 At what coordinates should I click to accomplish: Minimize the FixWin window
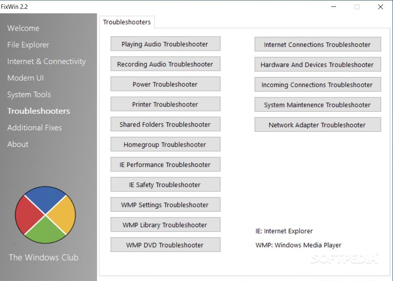pos(334,7)
